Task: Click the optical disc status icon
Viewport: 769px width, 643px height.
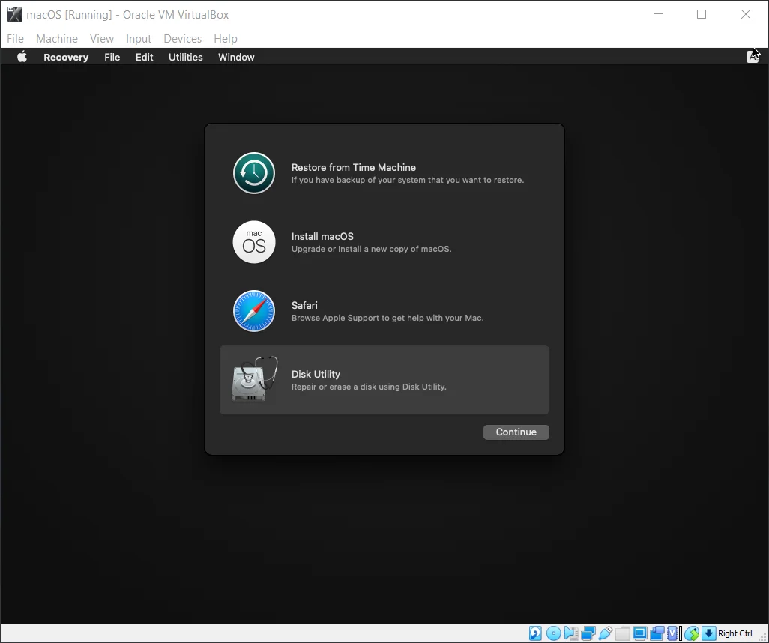Action: tap(553, 633)
